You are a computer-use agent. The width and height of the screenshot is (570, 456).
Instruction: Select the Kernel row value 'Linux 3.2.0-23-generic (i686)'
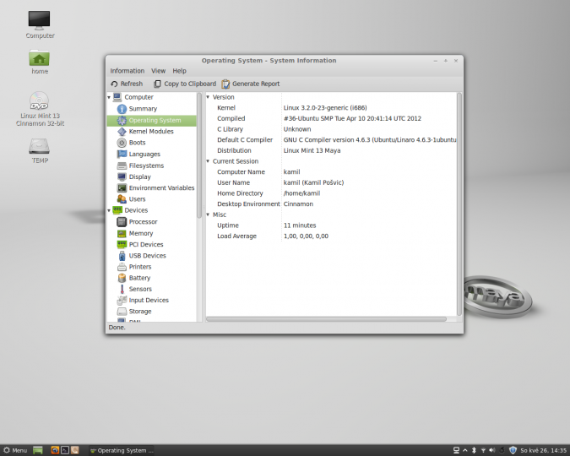pos(325,108)
